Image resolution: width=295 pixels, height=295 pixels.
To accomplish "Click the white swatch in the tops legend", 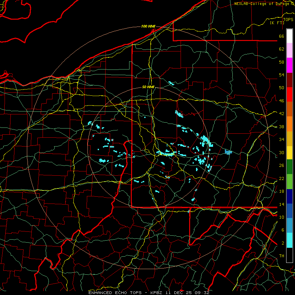I will pyautogui.click(x=289, y=36).
